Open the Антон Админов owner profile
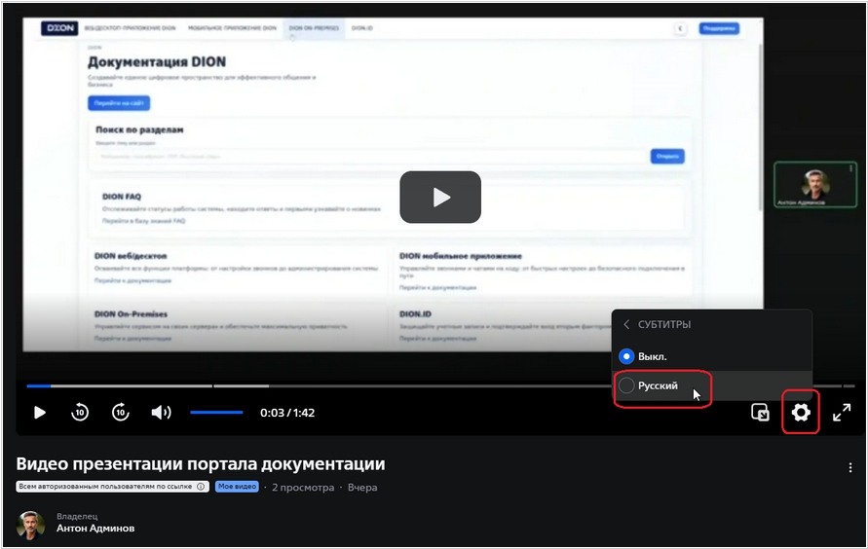The image size is (868, 549). tap(95, 529)
